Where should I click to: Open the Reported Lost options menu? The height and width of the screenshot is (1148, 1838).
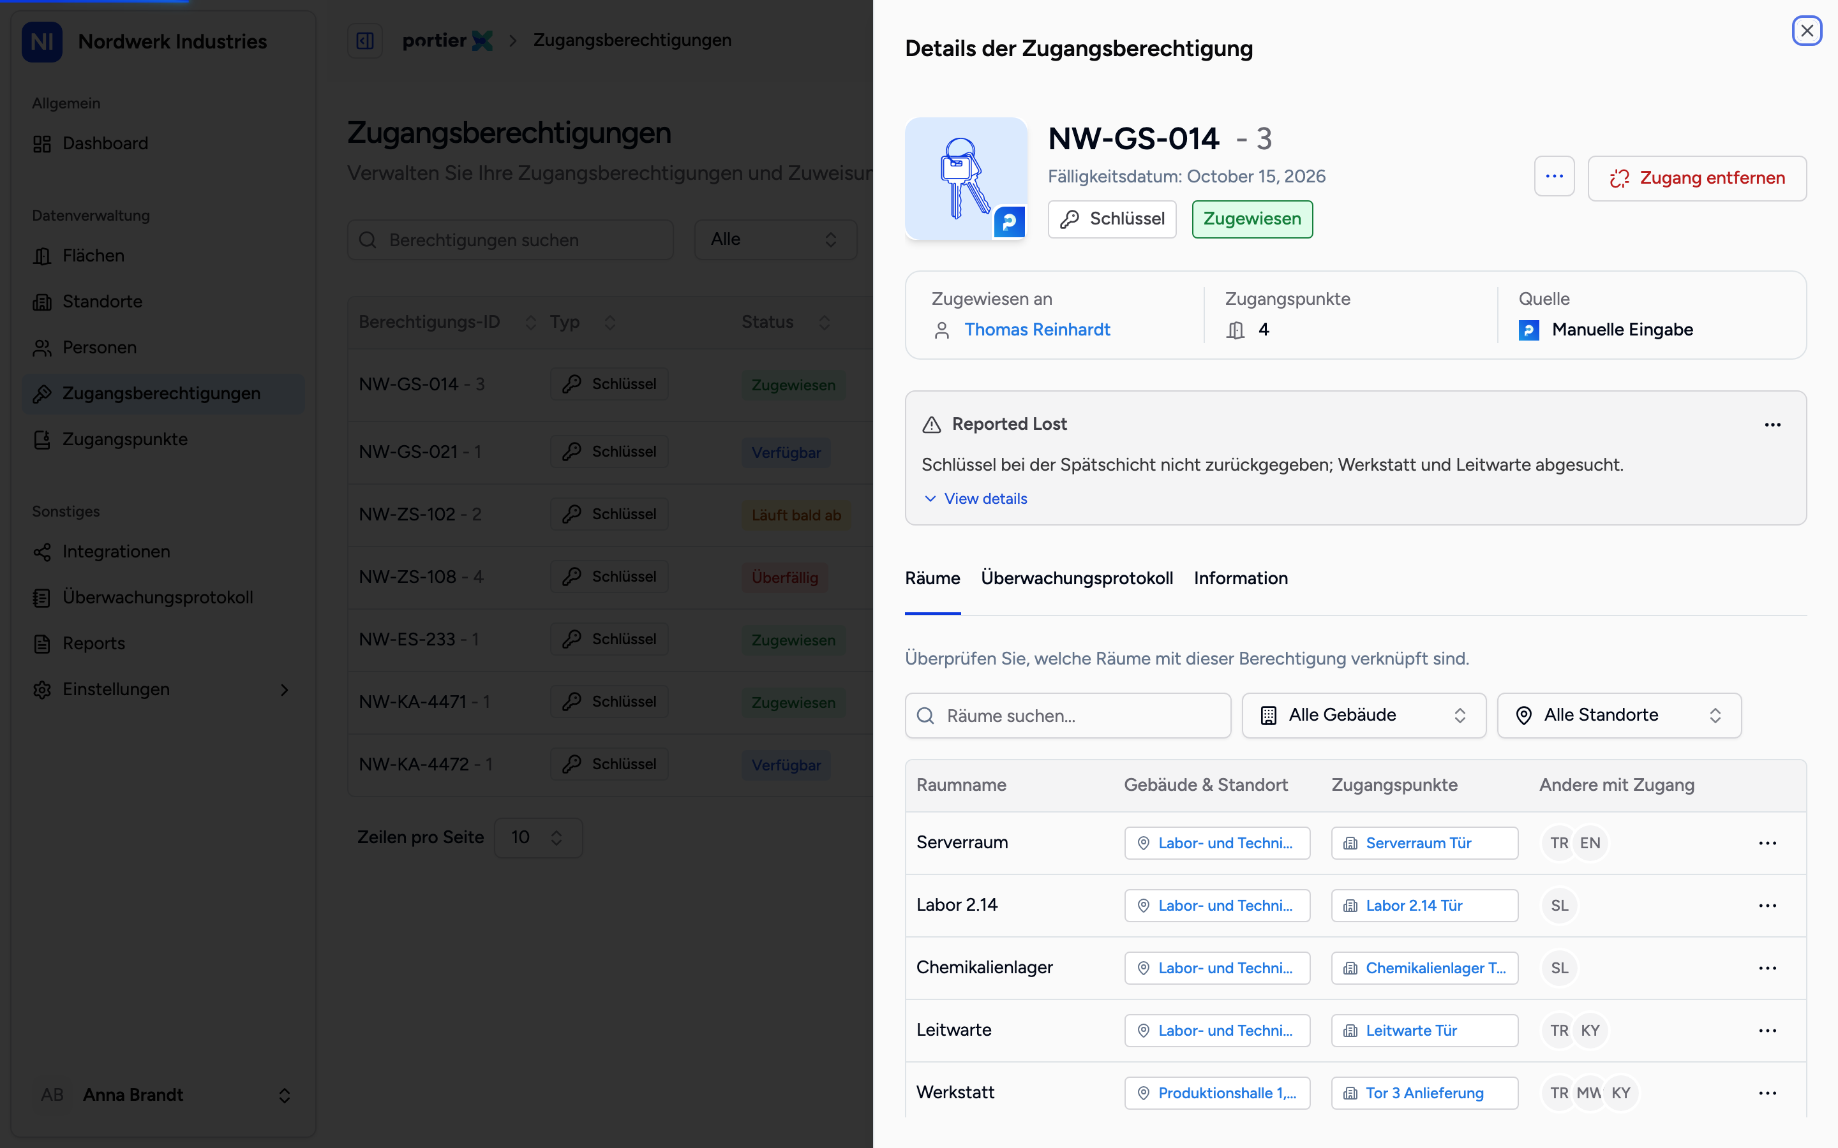[x=1773, y=424]
